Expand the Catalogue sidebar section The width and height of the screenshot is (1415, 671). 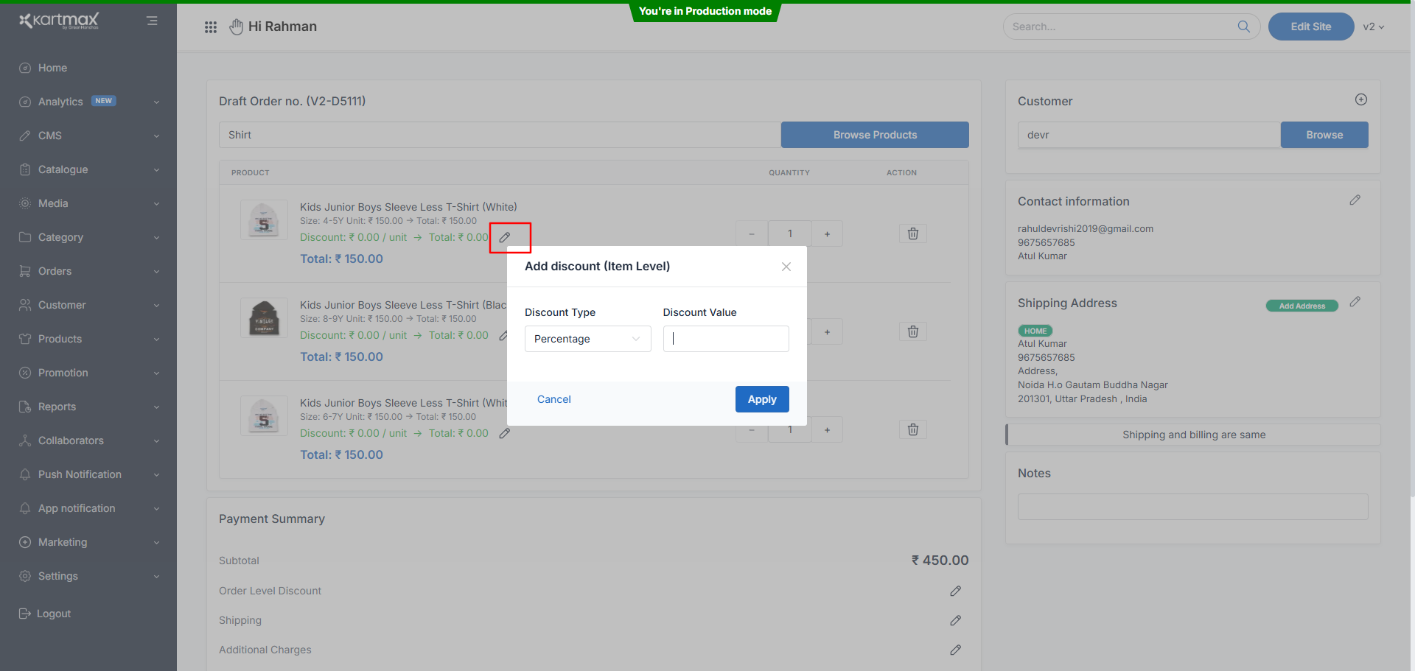click(88, 169)
